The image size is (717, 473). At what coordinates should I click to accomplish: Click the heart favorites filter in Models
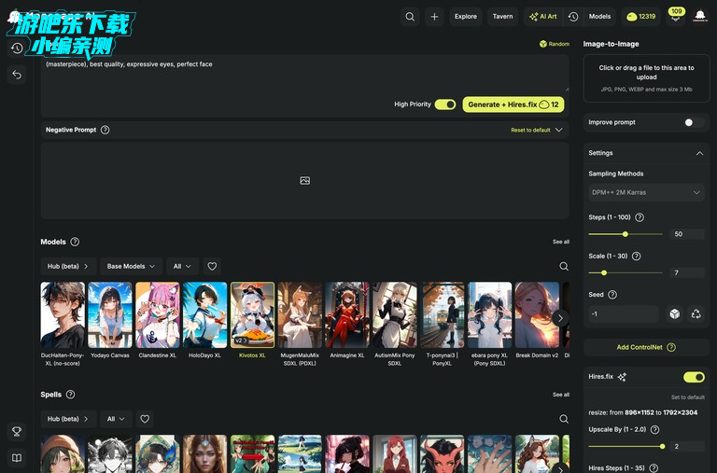212,266
